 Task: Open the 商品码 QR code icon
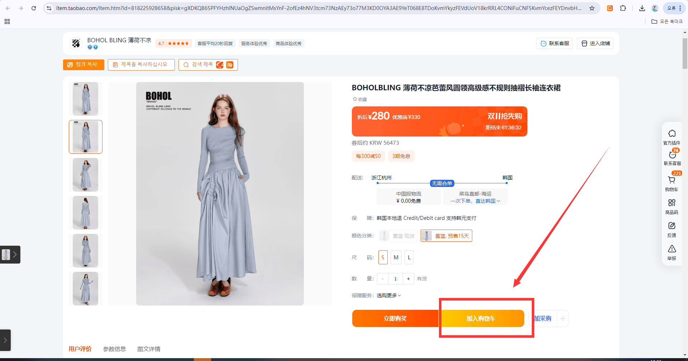(672, 207)
